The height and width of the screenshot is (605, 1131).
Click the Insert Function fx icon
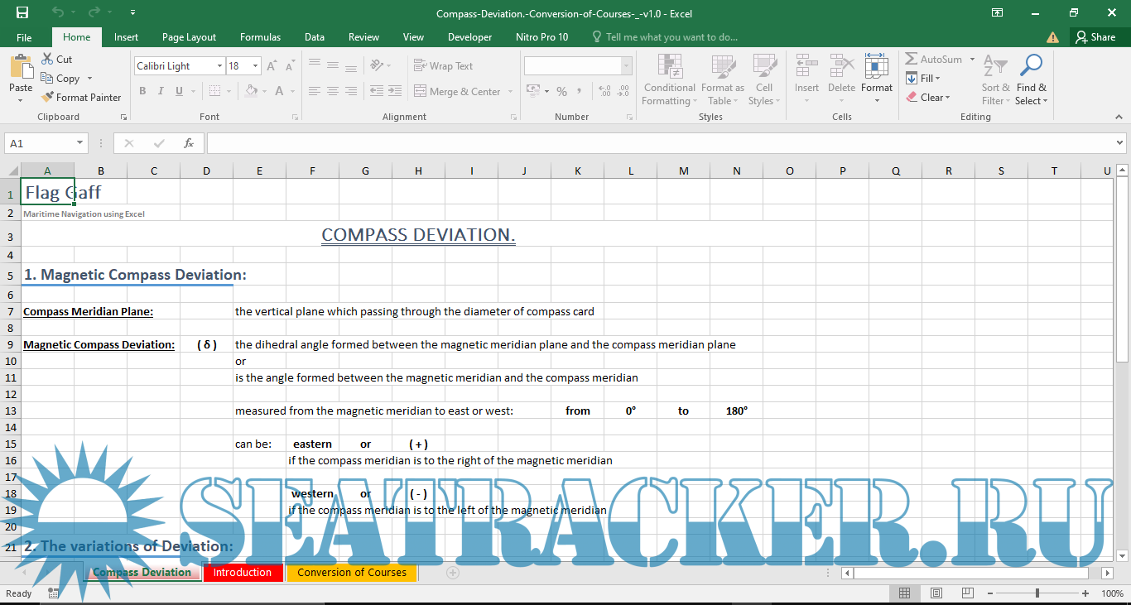point(189,143)
